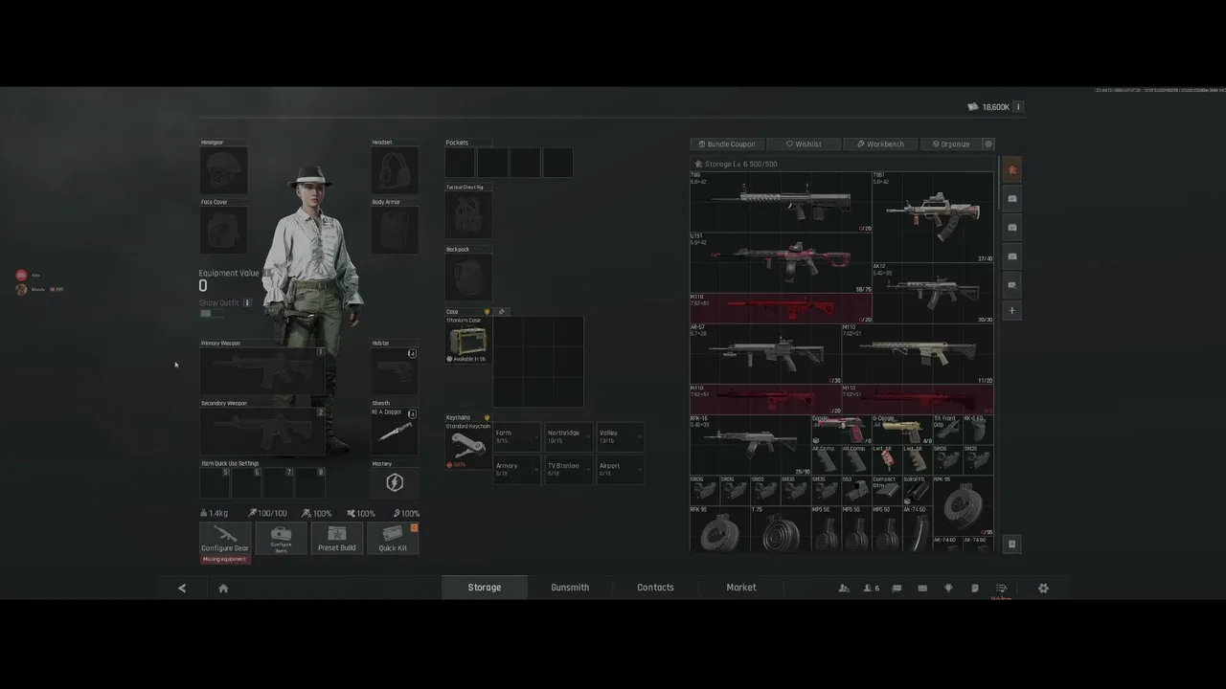The width and height of the screenshot is (1226, 689).
Task: Select the gold G-Deagle pistol
Action: [902, 430]
